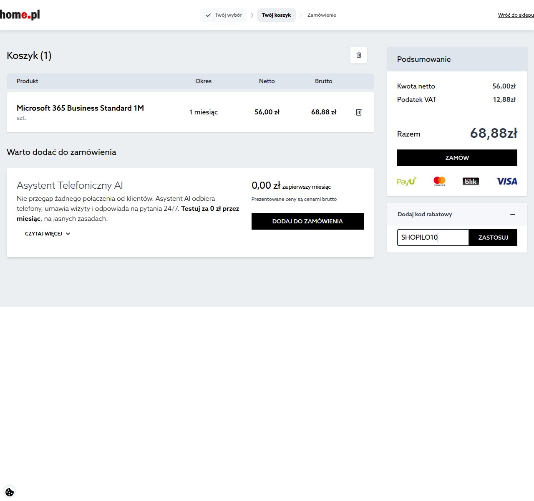Apply discount code with ZASTOSUJ
Screen dimensions: 534x501
493,238
